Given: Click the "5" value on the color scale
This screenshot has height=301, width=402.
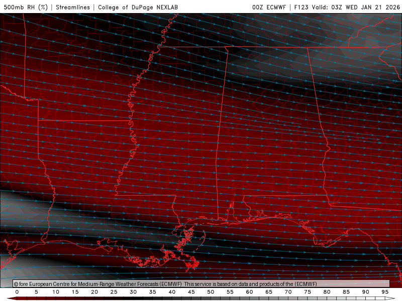Looking at the screenshot, I should [x=36, y=292].
